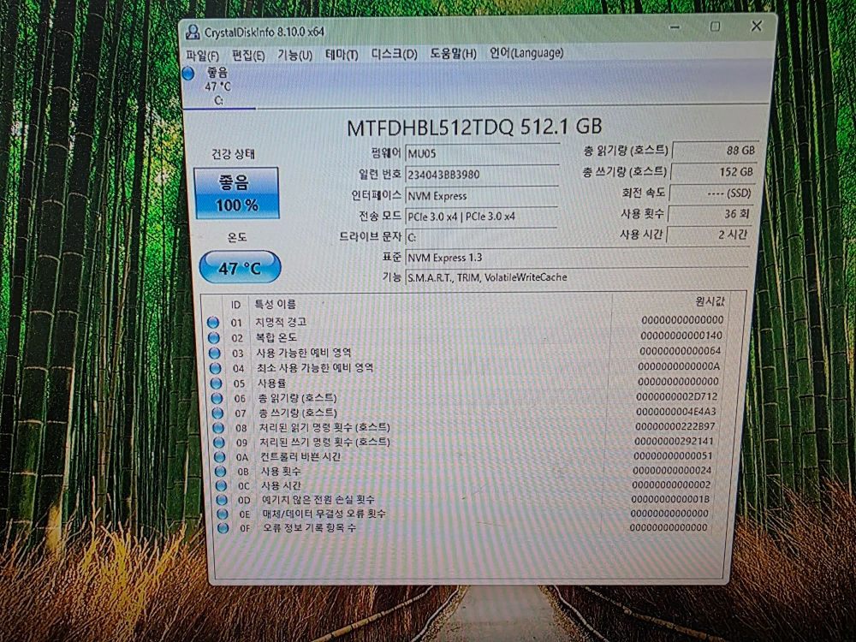Image resolution: width=856 pixels, height=642 pixels.
Task: Click the ID column header
Action: pos(236,305)
